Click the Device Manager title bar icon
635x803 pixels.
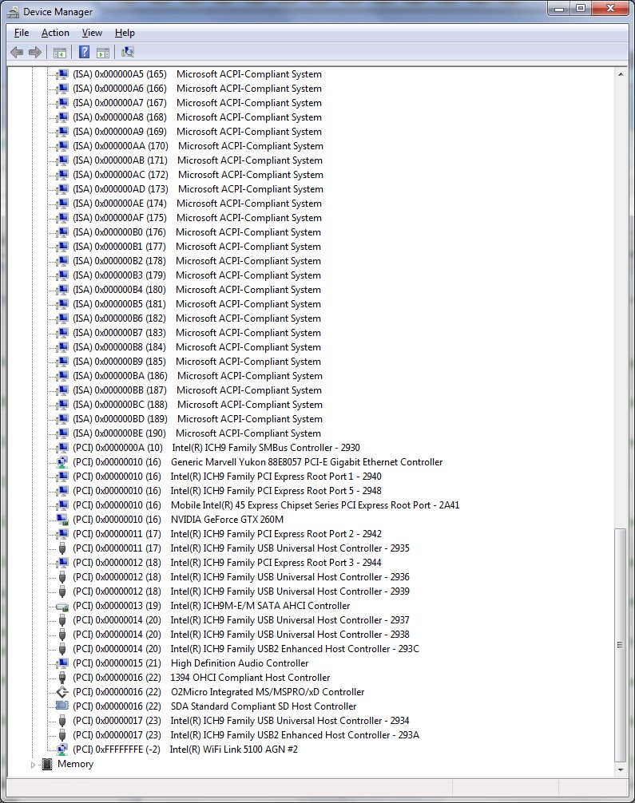pyautogui.click(x=14, y=12)
